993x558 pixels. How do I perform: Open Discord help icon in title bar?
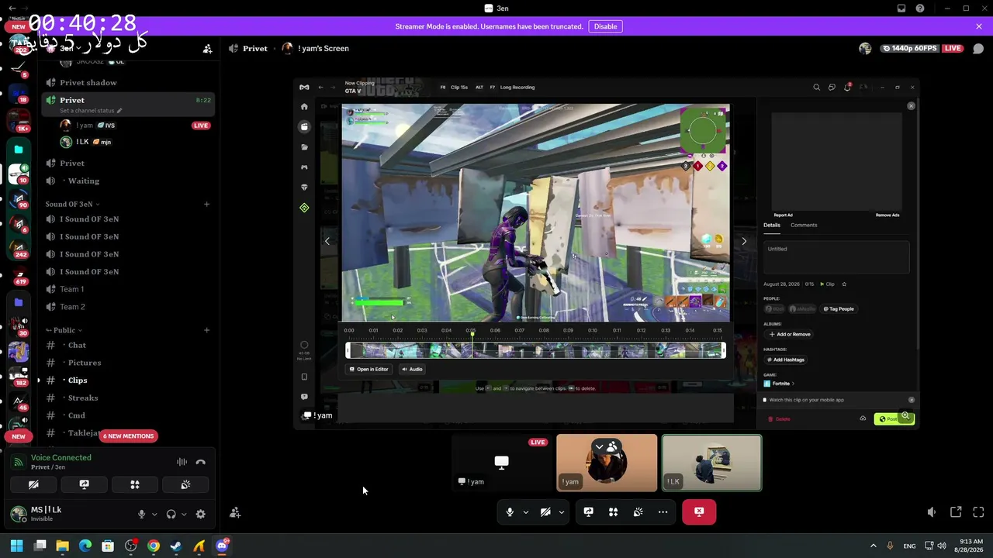[x=920, y=9]
